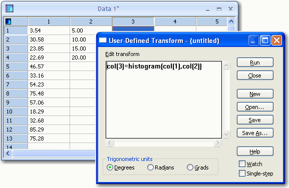Click the worksheet select-all corner icon
Viewport: 289px width, 188px height.
pos(8,21)
